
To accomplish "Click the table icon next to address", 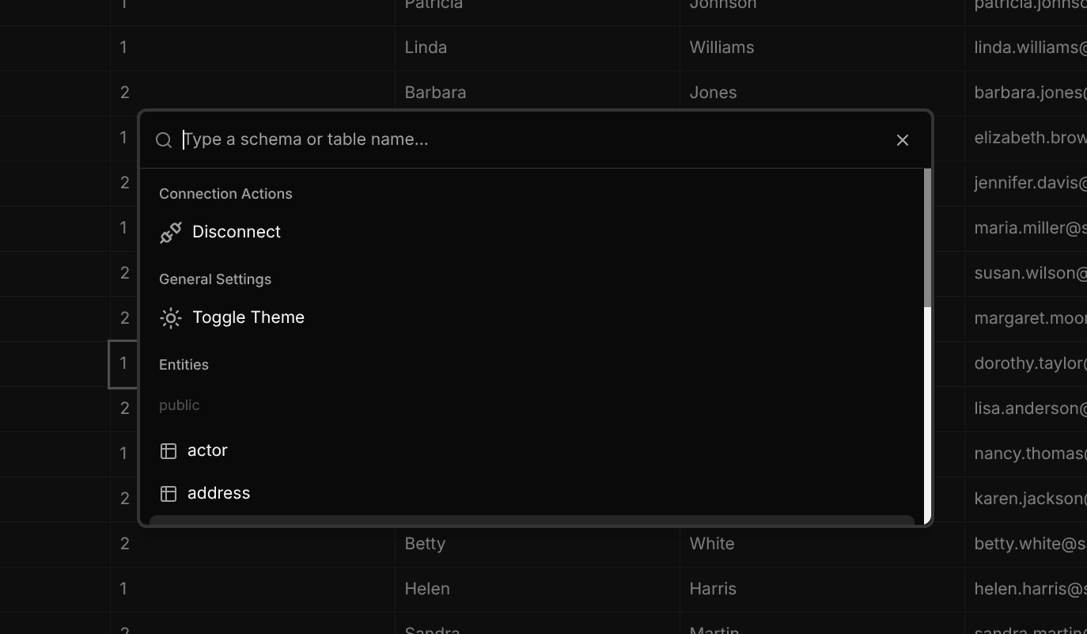I will coord(169,493).
